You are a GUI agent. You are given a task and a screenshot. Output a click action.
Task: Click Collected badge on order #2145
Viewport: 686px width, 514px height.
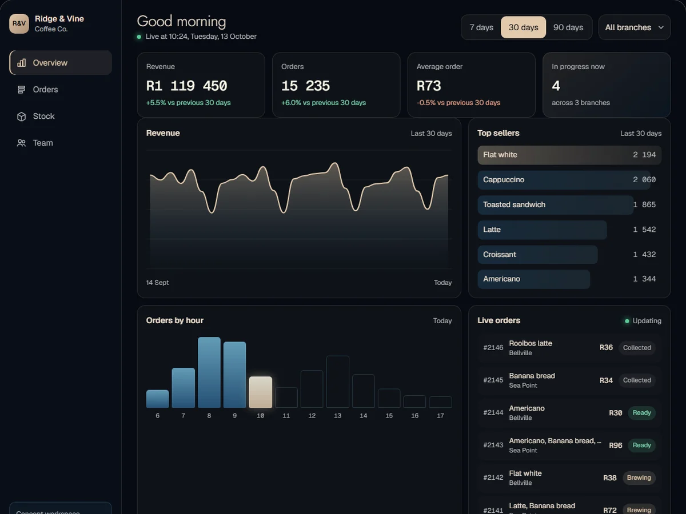[x=637, y=380]
